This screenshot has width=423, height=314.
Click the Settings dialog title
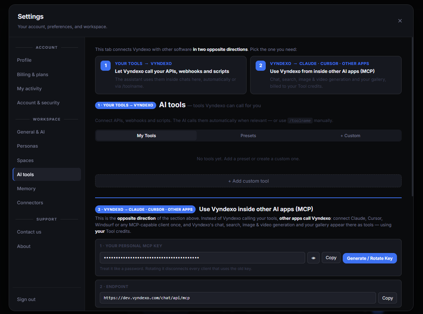coord(30,17)
